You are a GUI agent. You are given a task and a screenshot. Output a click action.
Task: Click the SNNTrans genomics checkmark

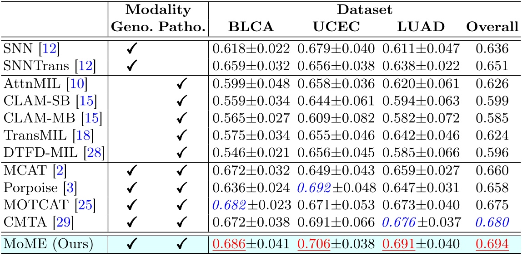click(131, 66)
